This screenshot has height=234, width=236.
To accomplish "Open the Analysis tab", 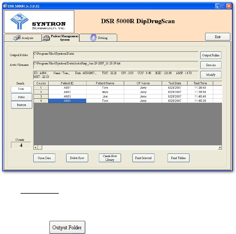I will [x=23, y=38].
